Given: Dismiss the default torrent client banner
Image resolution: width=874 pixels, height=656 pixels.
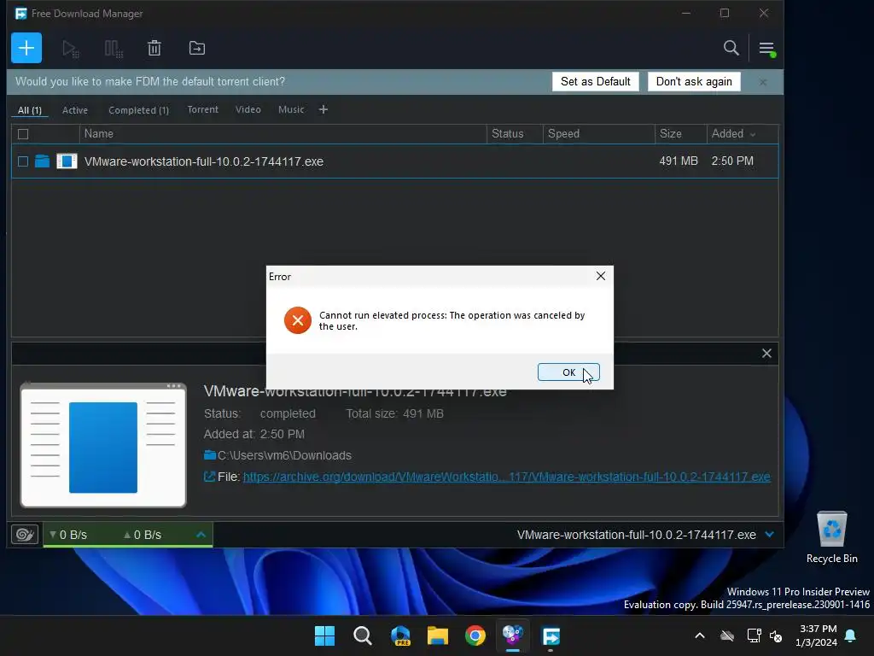Looking at the screenshot, I should tap(763, 82).
